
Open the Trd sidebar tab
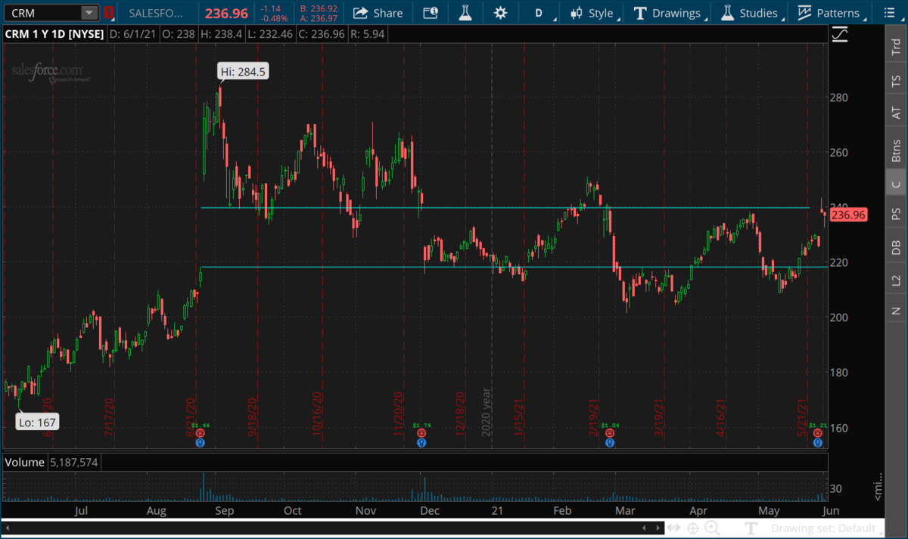896,48
